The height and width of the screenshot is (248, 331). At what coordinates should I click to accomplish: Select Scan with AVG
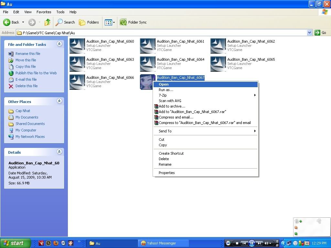click(x=205, y=101)
